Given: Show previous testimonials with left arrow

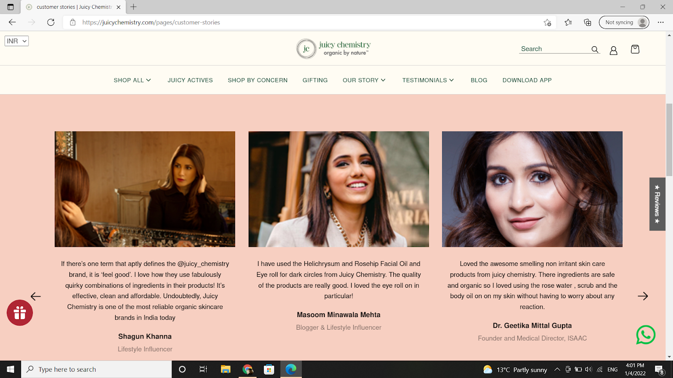Looking at the screenshot, I should pos(36,297).
